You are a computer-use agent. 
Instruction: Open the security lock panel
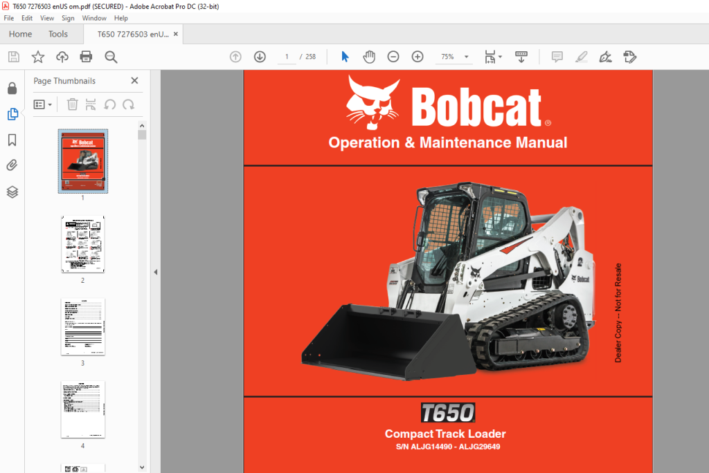[12, 88]
